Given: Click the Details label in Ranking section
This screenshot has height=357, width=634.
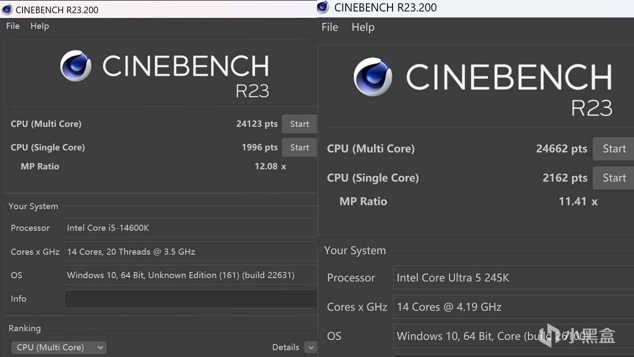Looking at the screenshot, I should tap(285, 347).
